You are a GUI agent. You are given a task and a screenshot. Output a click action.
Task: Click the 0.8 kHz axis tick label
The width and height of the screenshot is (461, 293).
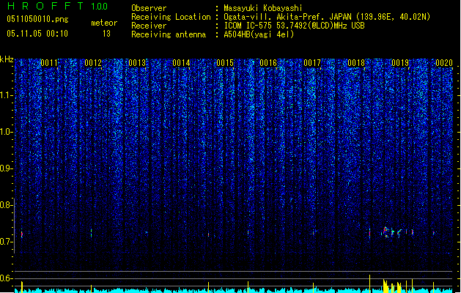7,205
